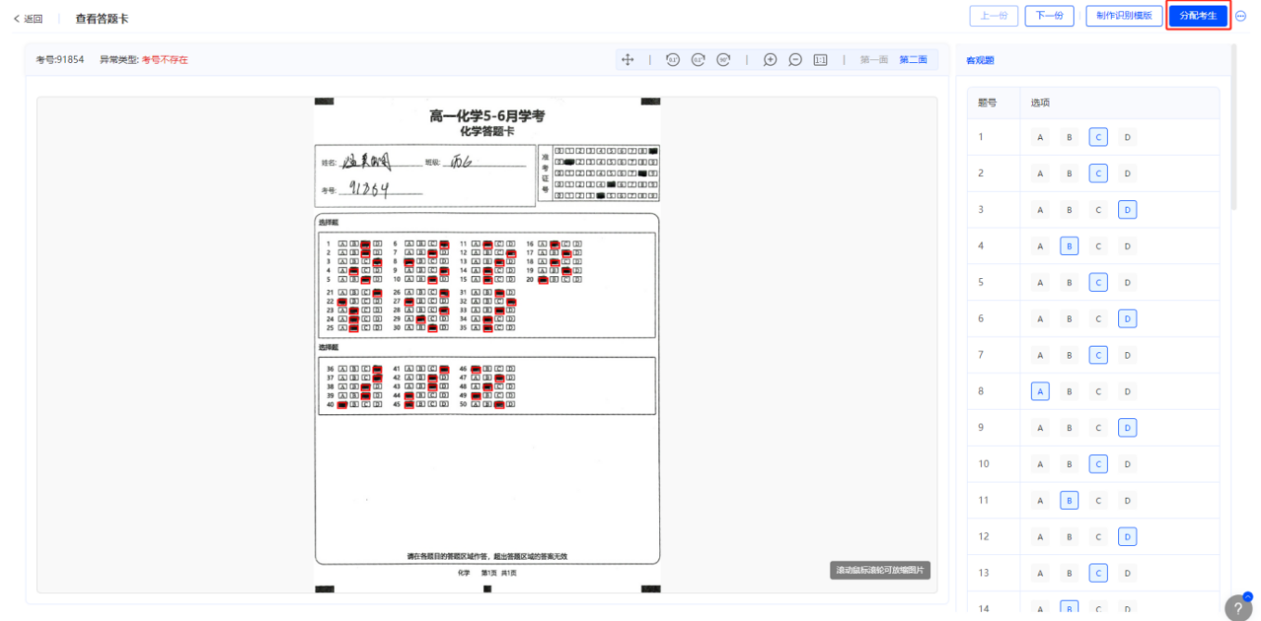Screen dimensions: 1261x621
Task: Click the 题号 column header
Action: (x=987, y=103)
